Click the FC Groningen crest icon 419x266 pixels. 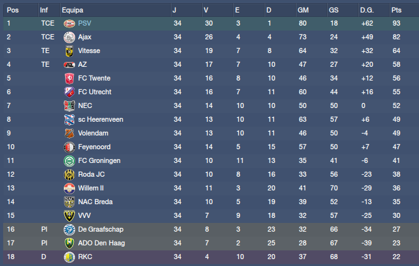[x=69, y=160]
